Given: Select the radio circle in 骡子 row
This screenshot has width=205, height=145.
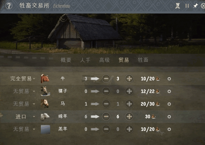Looking at the screenshot, I should click(x=169, y=91).
